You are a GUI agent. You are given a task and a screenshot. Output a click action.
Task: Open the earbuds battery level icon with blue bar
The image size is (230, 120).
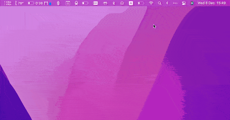pyautogui.click(x=48, y=3)
